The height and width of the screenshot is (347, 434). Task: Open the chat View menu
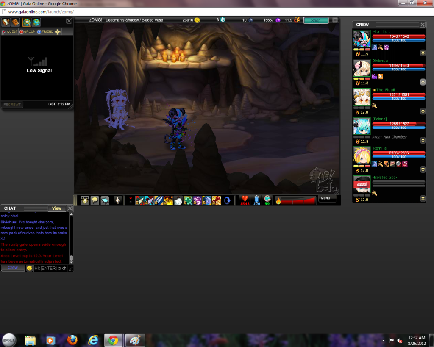(57, 208)
